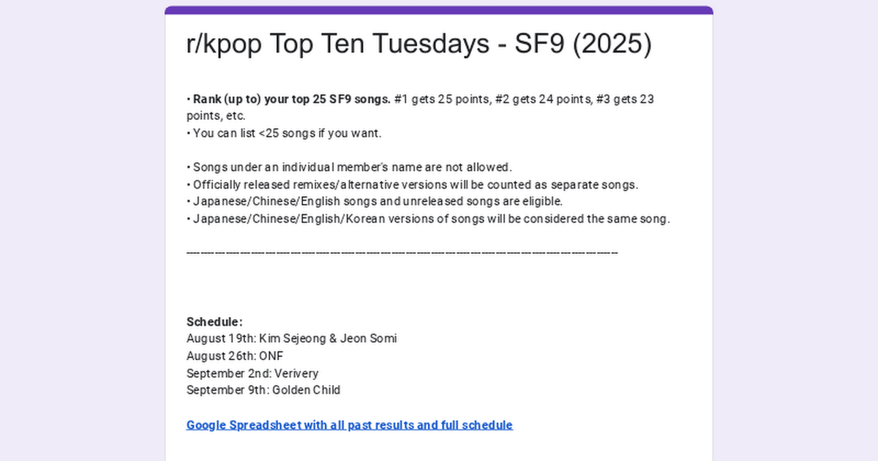The width and height of the screenshot is (878, 461).
Task: Click the purple header bar atop the form
Action: [x=439, y=10]
